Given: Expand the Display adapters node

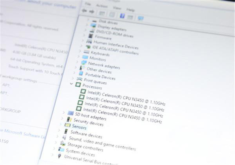Looking at the screenshot, I should pyautogui.click(x=87, y=24).
